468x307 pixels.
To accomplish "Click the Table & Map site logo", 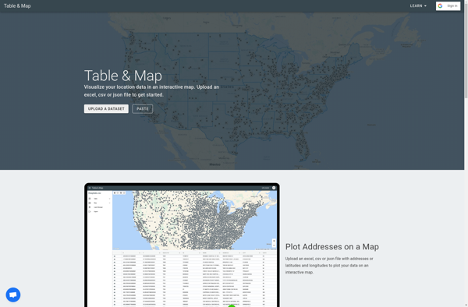I will 17,6.
